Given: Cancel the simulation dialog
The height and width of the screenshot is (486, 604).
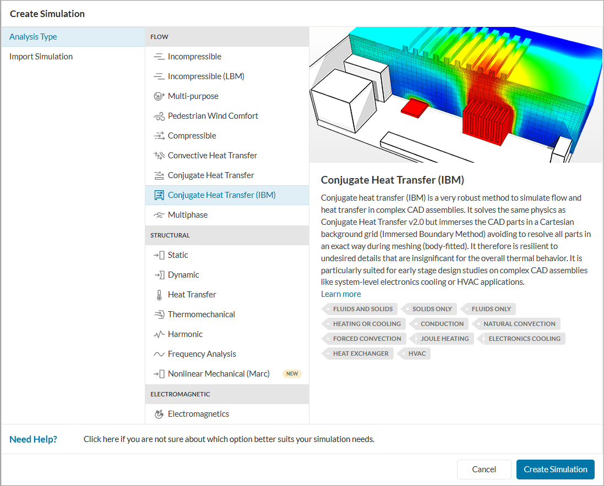Looking at the screenshot, I should pyautogui.click(x=484, y=470).
